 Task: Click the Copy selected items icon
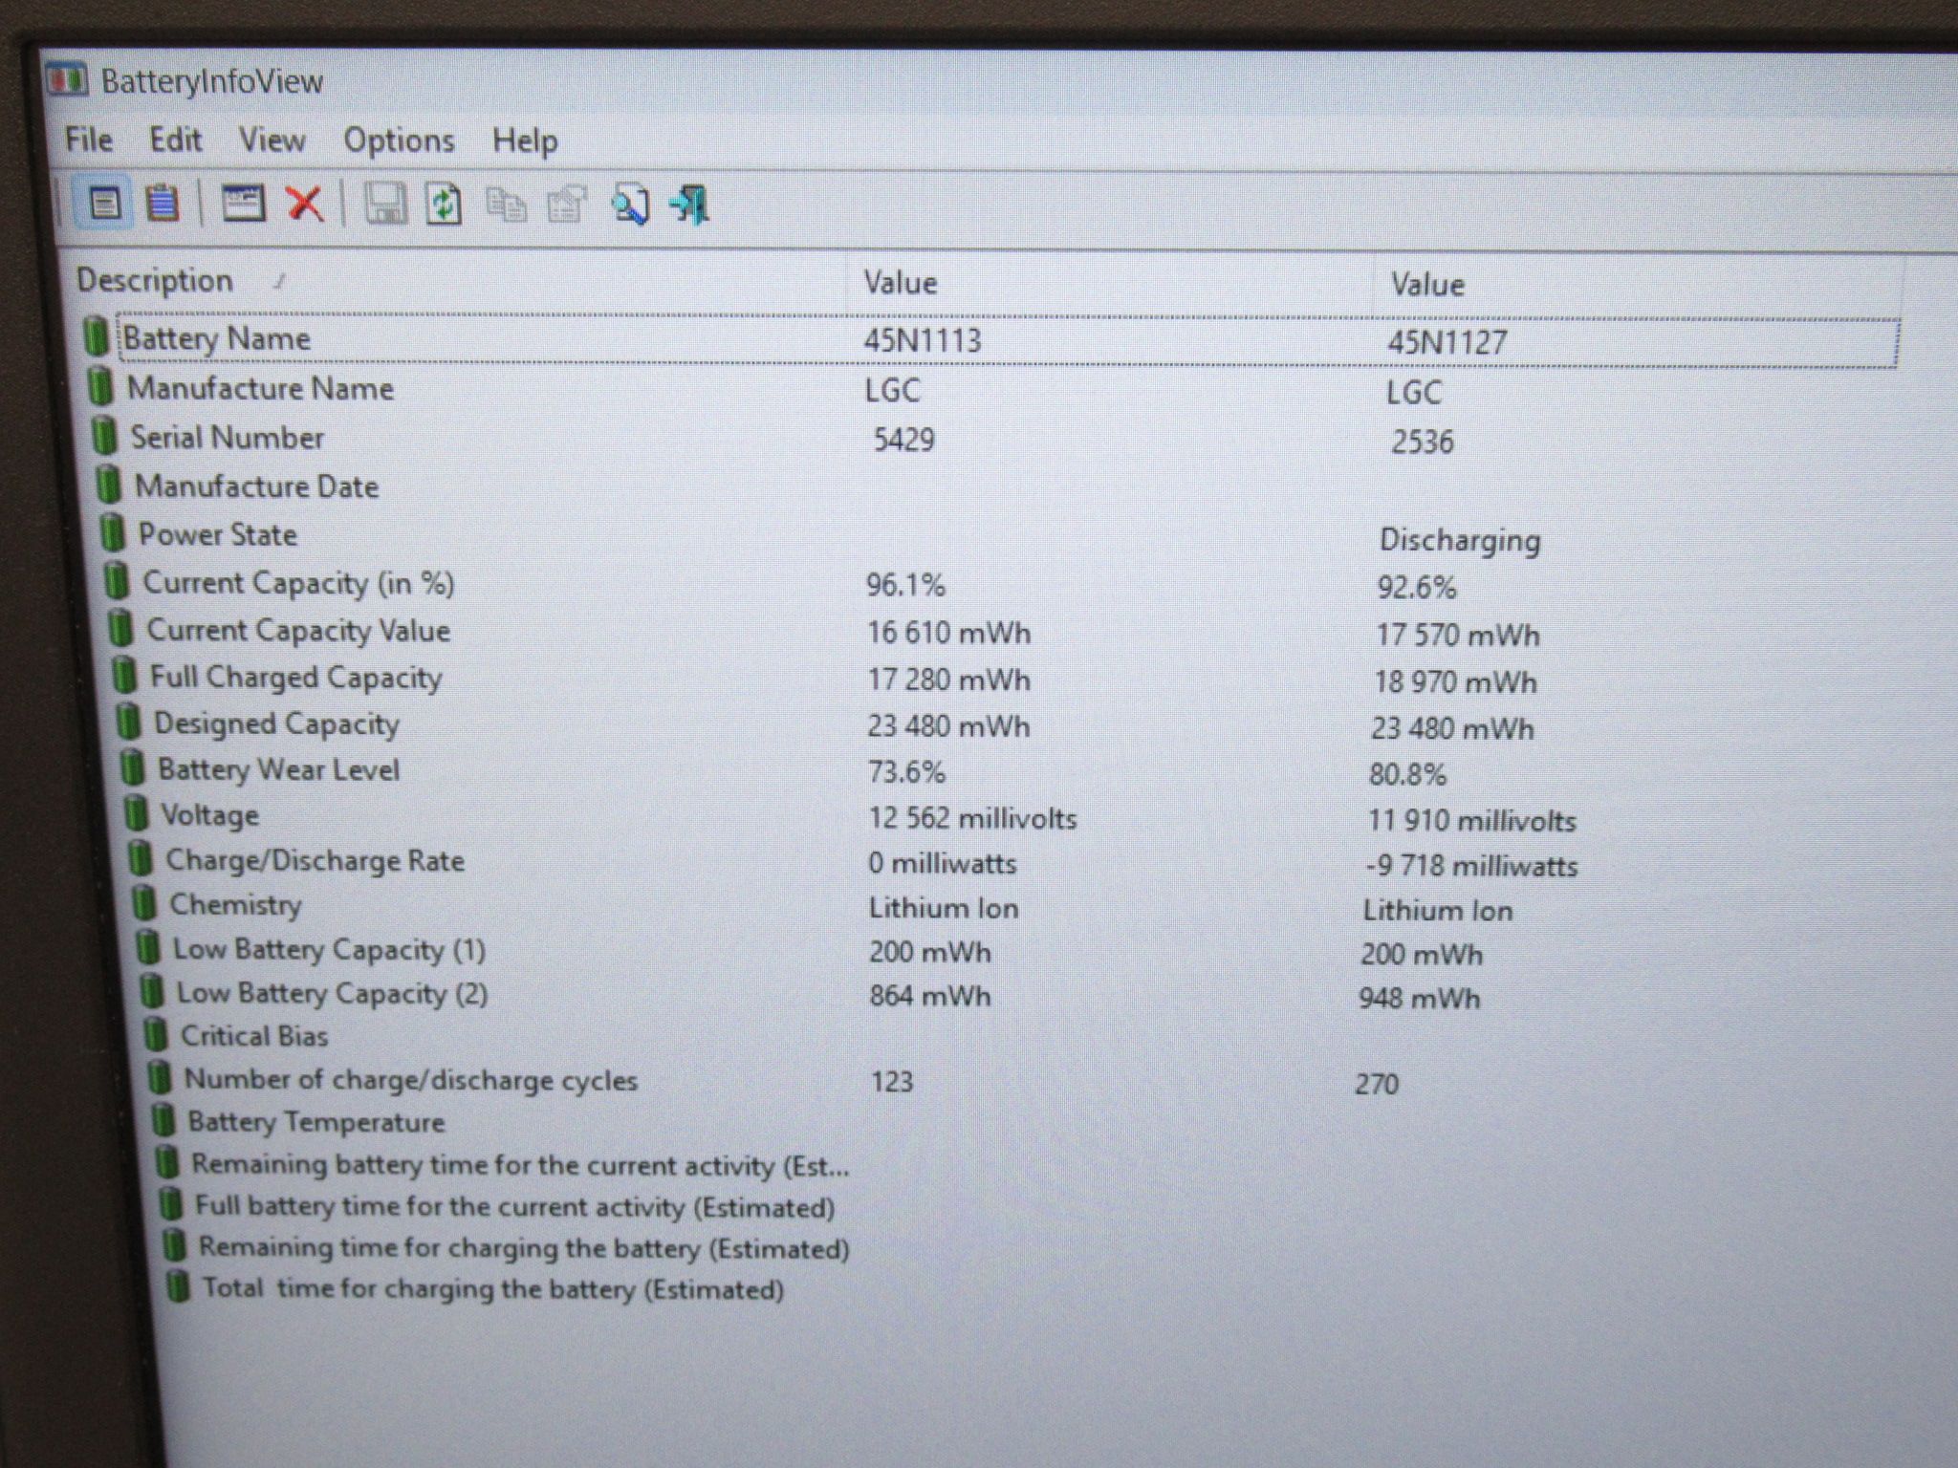[x=506, y=205]
